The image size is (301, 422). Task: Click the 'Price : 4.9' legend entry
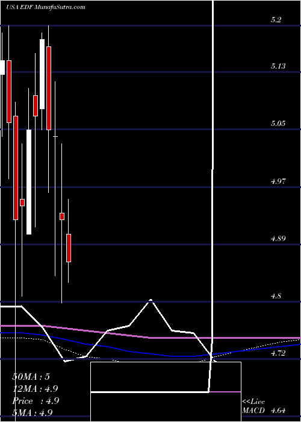click(x=36, y=400)
